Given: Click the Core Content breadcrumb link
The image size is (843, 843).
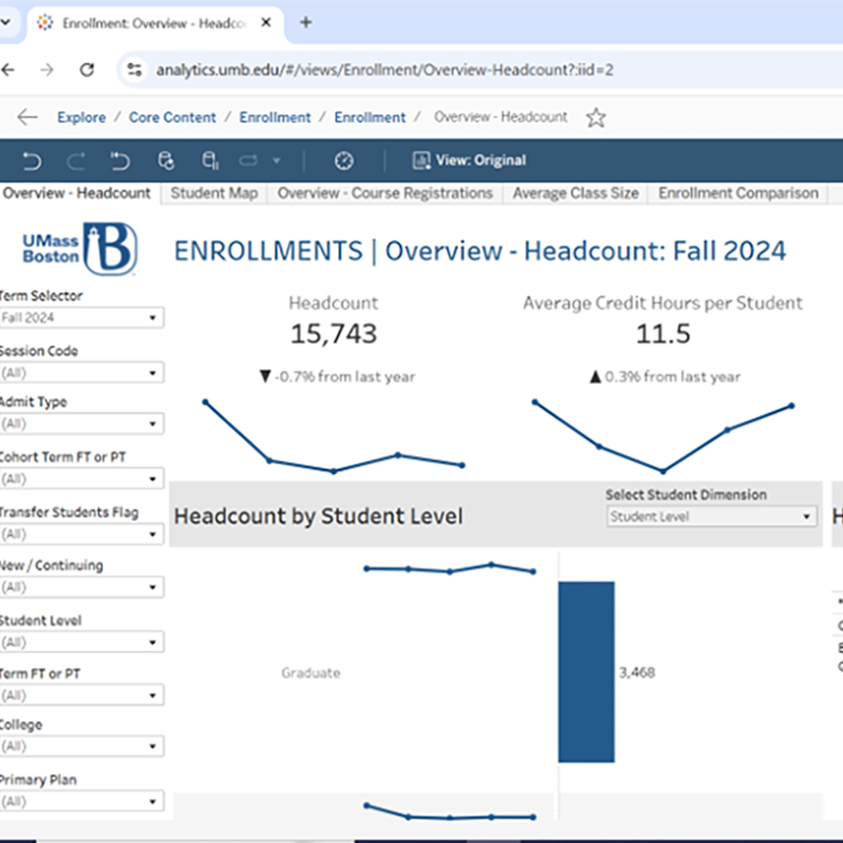Looking at the screenshot, I should (x=172, y=117).
